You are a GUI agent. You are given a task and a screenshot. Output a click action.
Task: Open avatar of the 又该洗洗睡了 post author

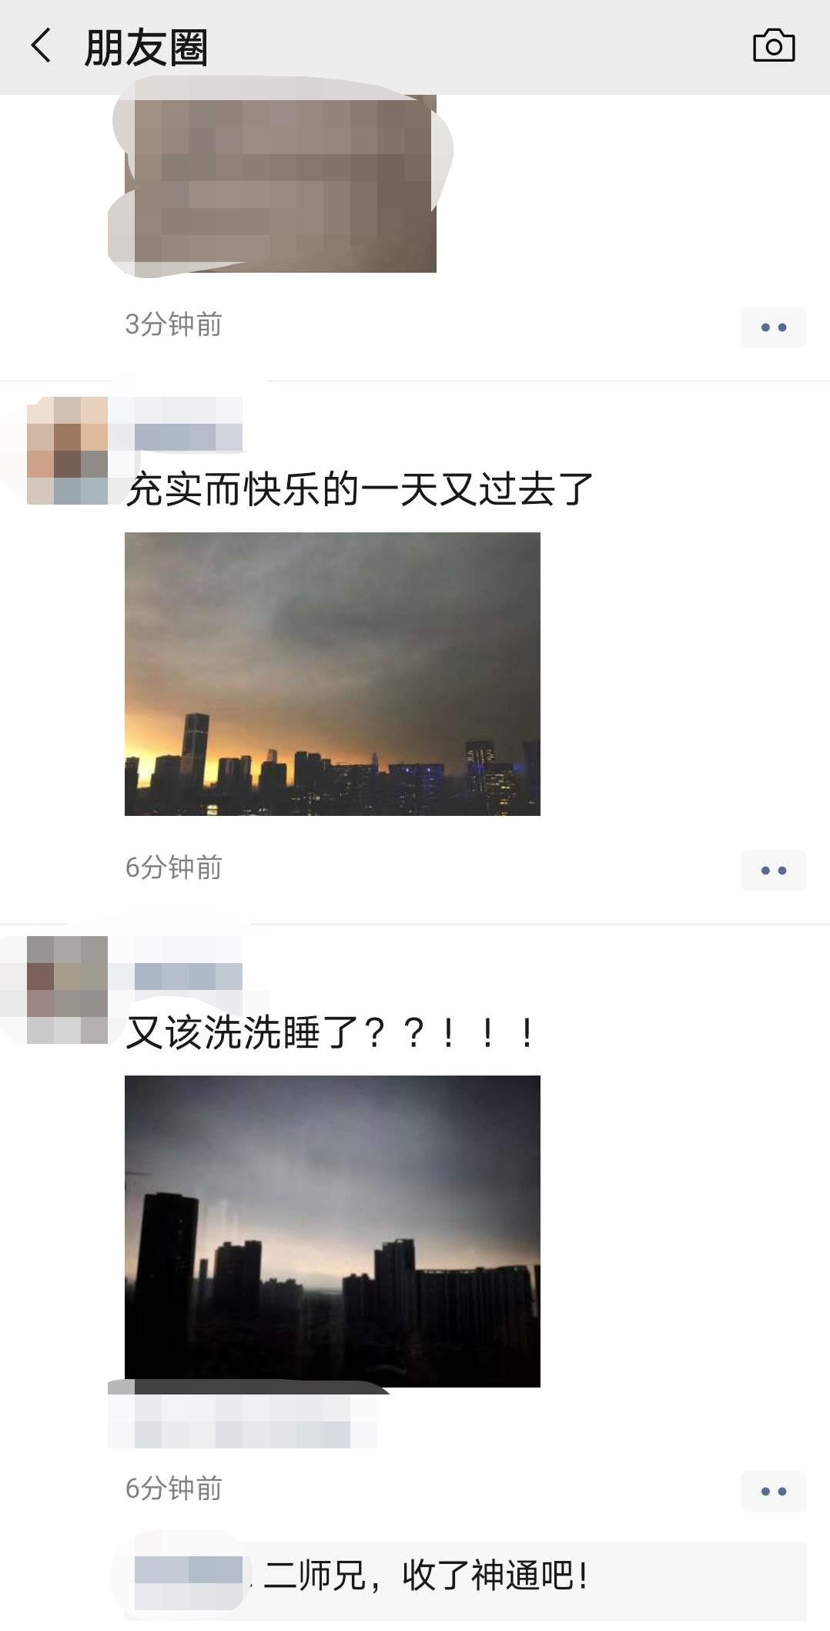click(67, 989)
